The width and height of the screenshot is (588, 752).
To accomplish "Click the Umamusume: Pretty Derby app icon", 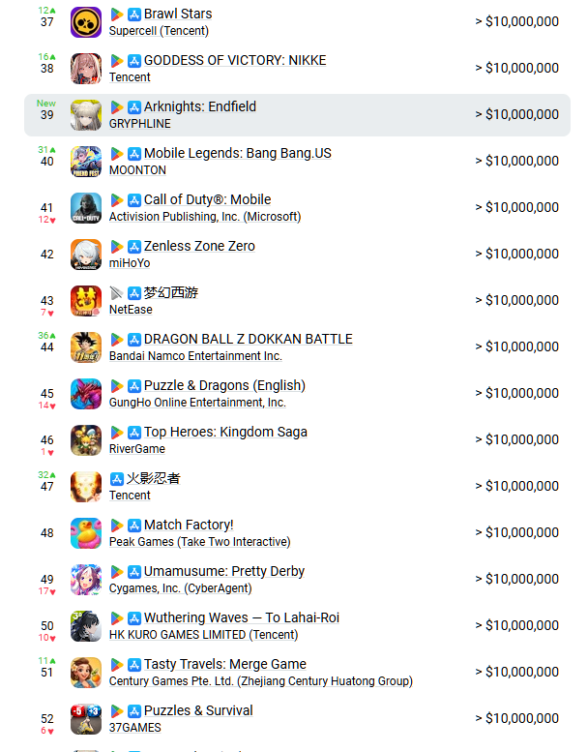I will [x=86, y=579].
